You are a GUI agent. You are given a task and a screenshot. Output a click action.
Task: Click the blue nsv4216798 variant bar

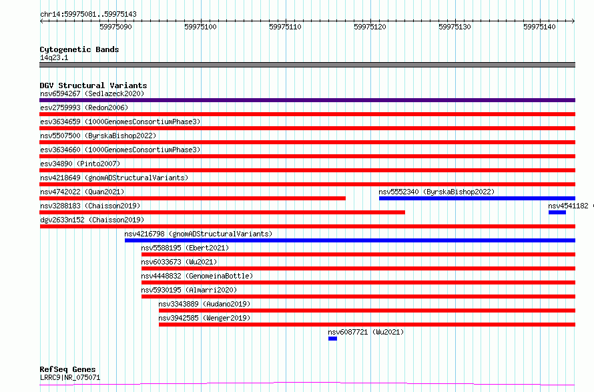350,240
